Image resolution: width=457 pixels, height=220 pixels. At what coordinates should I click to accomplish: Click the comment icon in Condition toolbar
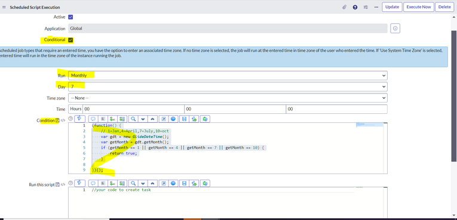(93, 119)
